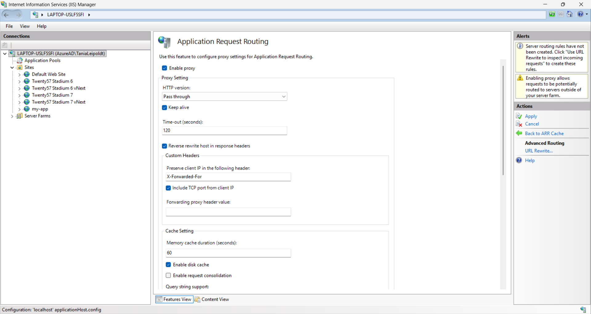Uncheck the Enable proxy checkbox

pyautogui.click(x=165, y=68)
